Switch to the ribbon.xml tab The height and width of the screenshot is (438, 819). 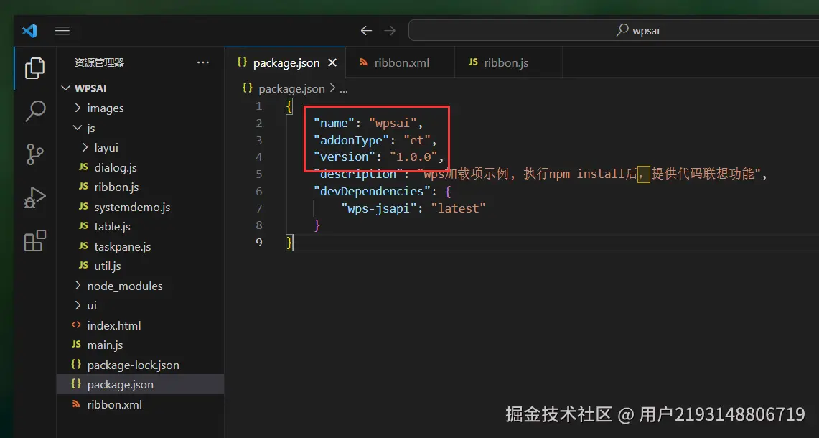click(400, 62)
